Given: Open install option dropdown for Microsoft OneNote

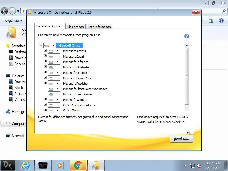Looking at the screenshot, I should pyautogui.click(x=58, y=67).
